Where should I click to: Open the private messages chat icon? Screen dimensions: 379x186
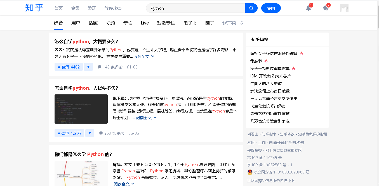[326, 8]
